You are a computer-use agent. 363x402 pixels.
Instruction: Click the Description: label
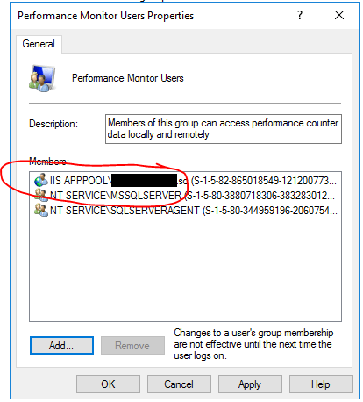53,124
